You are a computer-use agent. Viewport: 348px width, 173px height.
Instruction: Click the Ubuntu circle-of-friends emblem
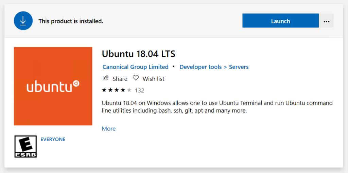(76, 83)
